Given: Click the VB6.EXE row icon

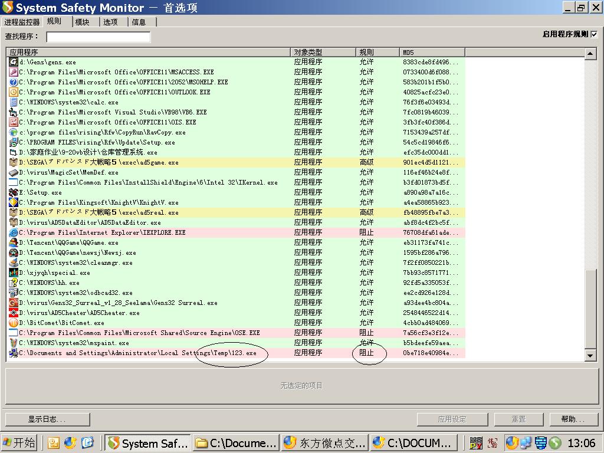Looking at the screenshot, I should (x=14, y=112).
